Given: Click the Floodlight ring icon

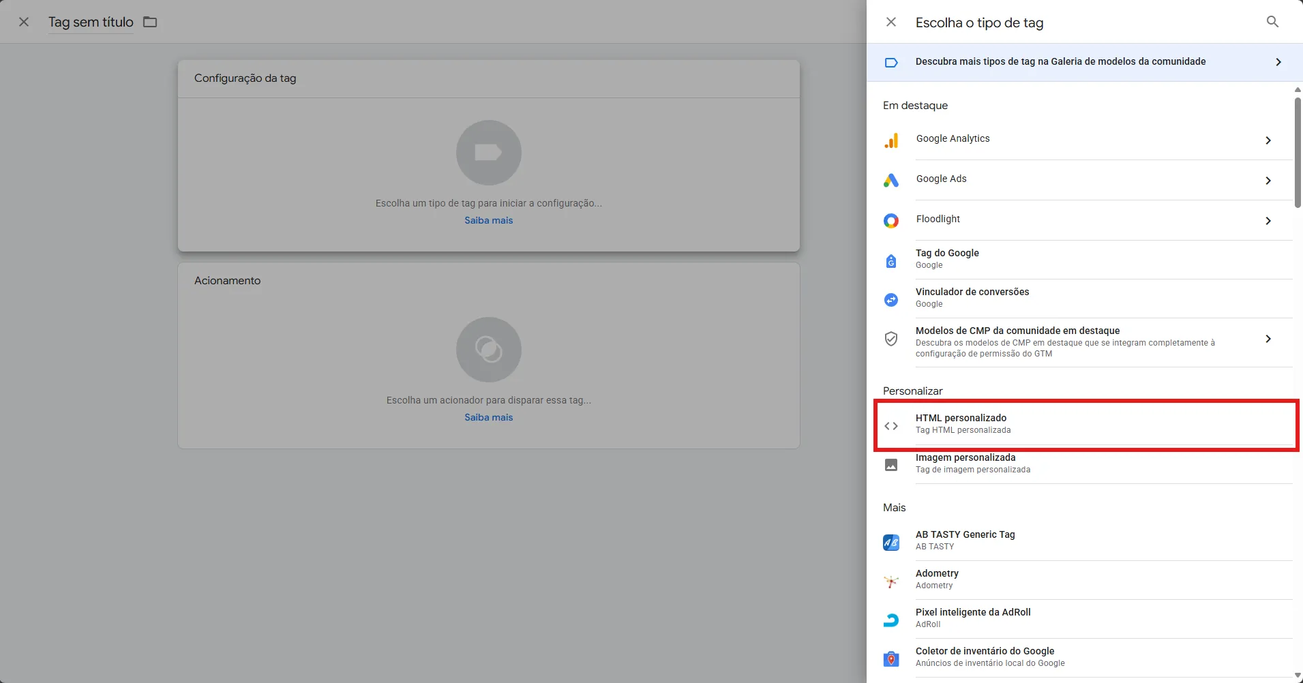Looking at the screenshot, I should click(x=891, y=221).
